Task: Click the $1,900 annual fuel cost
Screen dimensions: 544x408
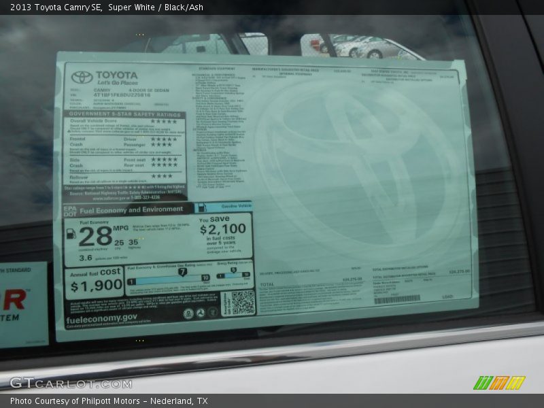Action: pyautogui.click(x=96, y=286)
